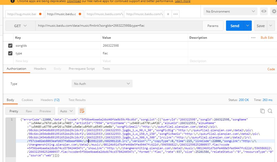The width and height of the screenshot is (277, 162).
Task: Click the Status 200 OK text
Action: pyautogui.click(x=238, y=100)
